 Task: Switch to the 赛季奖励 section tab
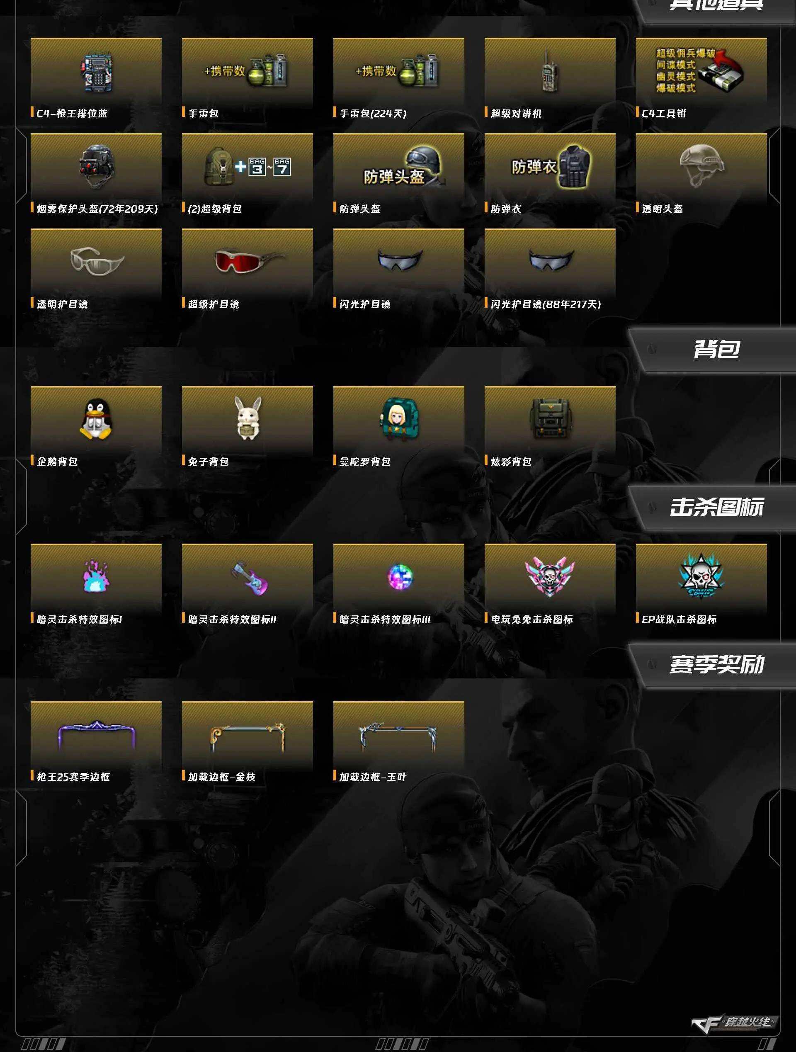pyautogui.click(x=716, y=665)
